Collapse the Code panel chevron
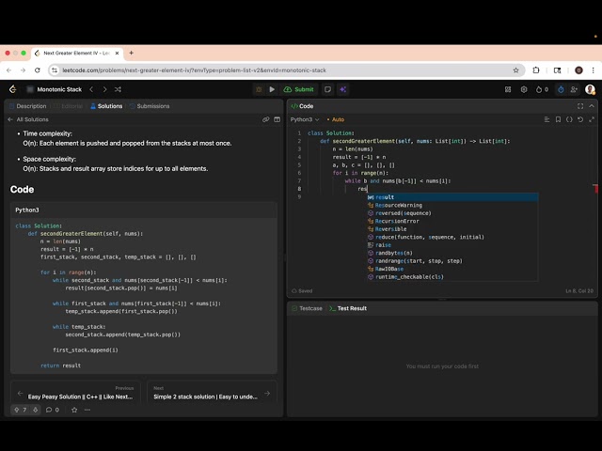Screen dimensions: 602x451 pyautogui.click(x=592, y=106)
